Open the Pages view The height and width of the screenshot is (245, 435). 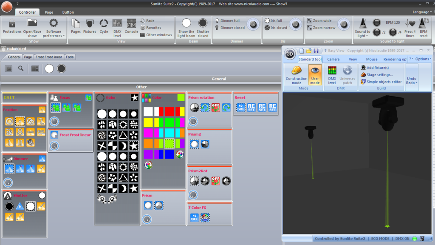[76, 26]
